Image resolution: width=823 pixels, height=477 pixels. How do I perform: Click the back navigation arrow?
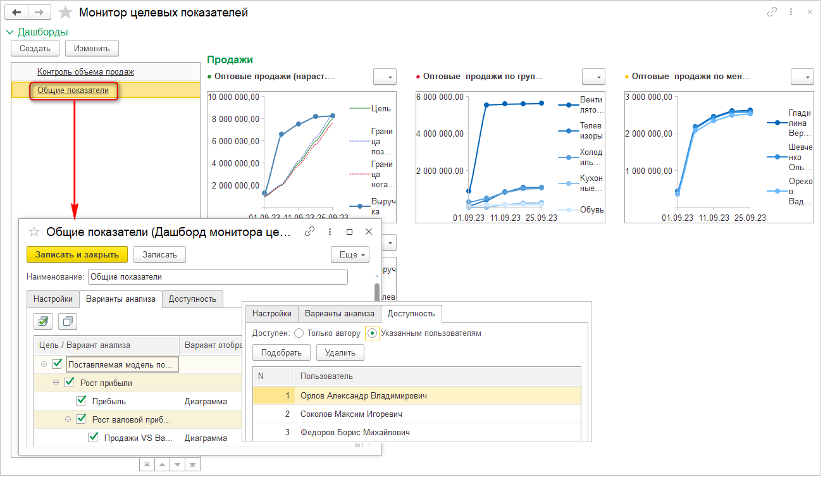tap(16, 12)
